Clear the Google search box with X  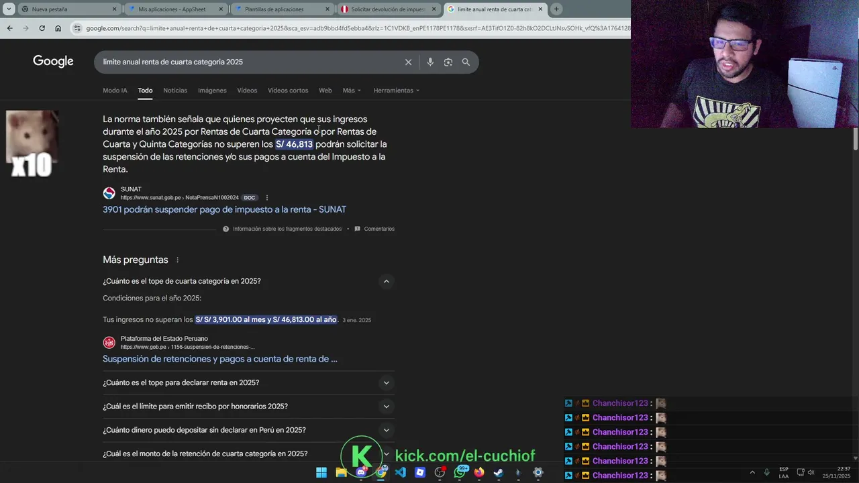(408, 62)
